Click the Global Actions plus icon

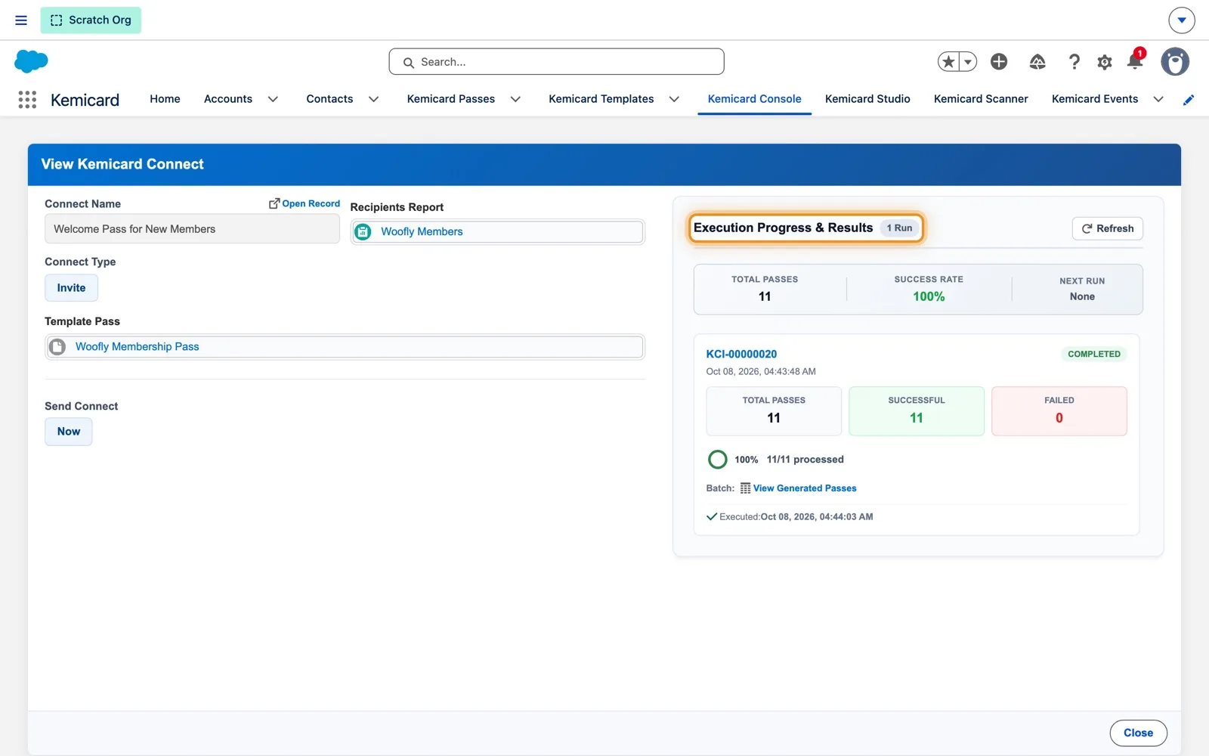[999, 62]
